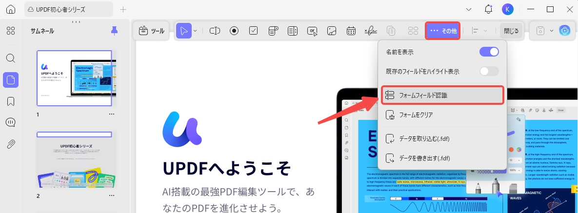The image size is (578, 213).
Task: Open the thumbnails grid sidebar icon
Action: 11,31
